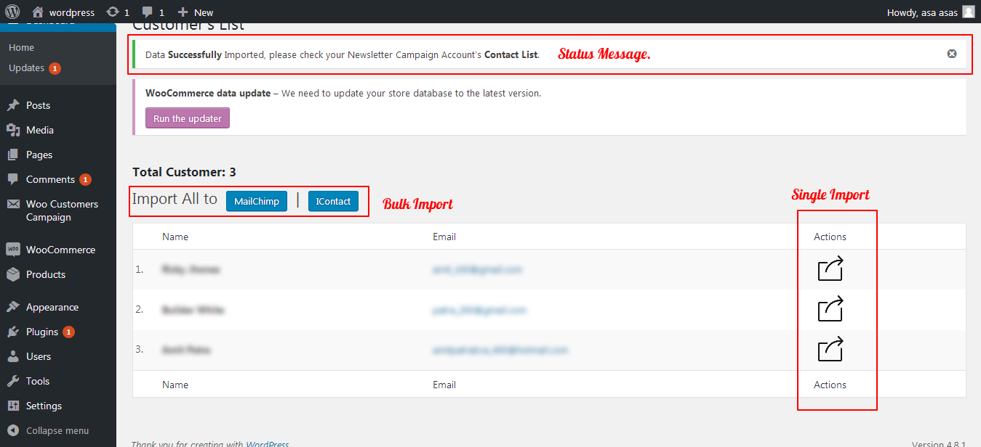
Task: Dismiss the success status notice
Action: pyautogui.click(x=952, y=54)
